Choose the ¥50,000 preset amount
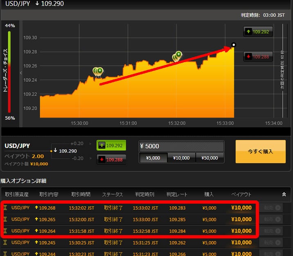The image size is (293, 256). [x=210, y=158]
